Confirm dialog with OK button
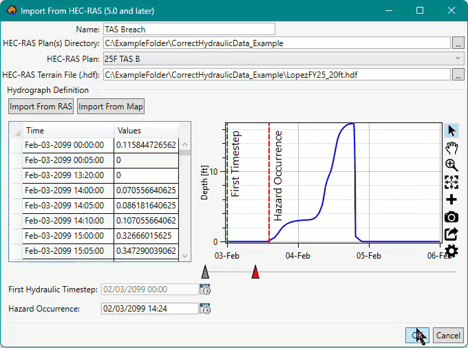The image size is (468, 348). click(x=417, y=335)
